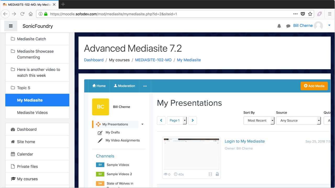Screen dimensions: 335x188
Task: Expand the user menu arrow in header
Action: click(329, 25)
